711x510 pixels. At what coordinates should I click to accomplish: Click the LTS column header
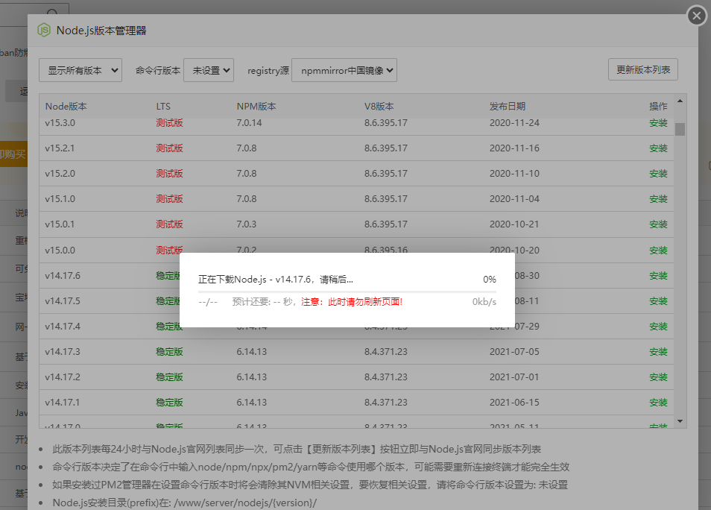[163, 107]
